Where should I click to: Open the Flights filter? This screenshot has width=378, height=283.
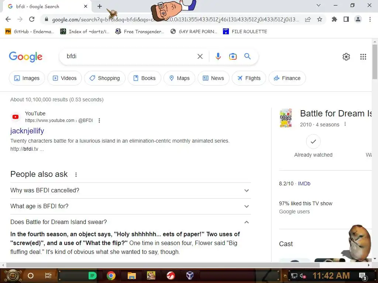click(x=249, y=78)
